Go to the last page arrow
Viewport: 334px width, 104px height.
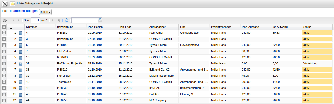(x=59, y=20)
